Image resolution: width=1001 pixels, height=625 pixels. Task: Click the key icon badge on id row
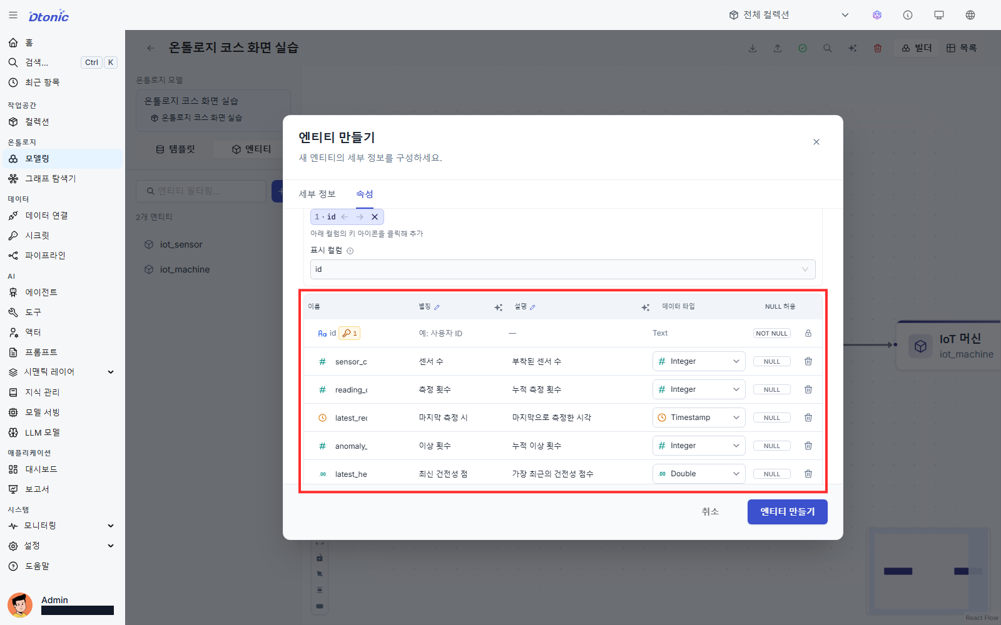point(349,333)
